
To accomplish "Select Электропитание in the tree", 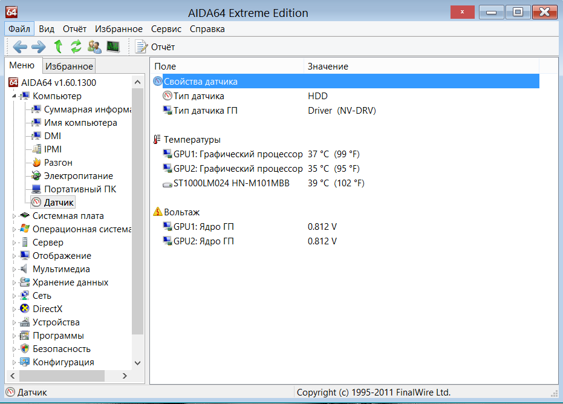I will pyautogui.click(x=78, y=176).
